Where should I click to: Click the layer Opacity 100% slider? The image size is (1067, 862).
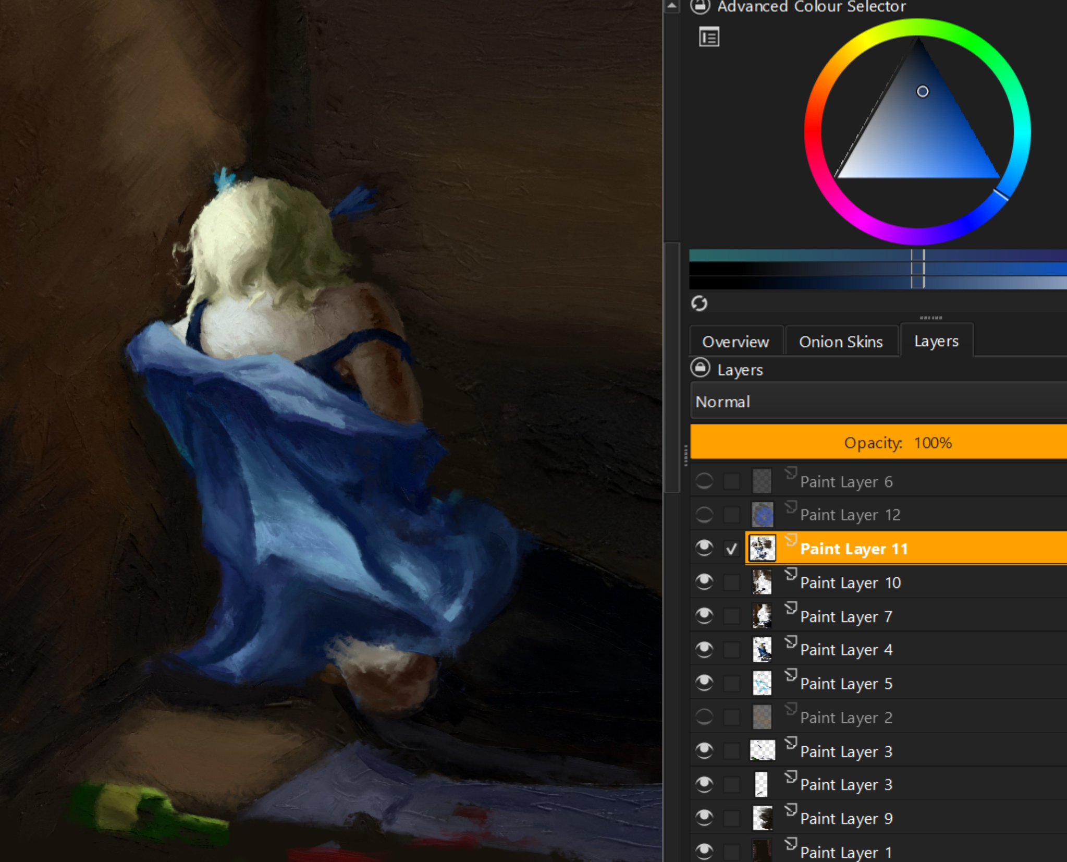[878, 442]
